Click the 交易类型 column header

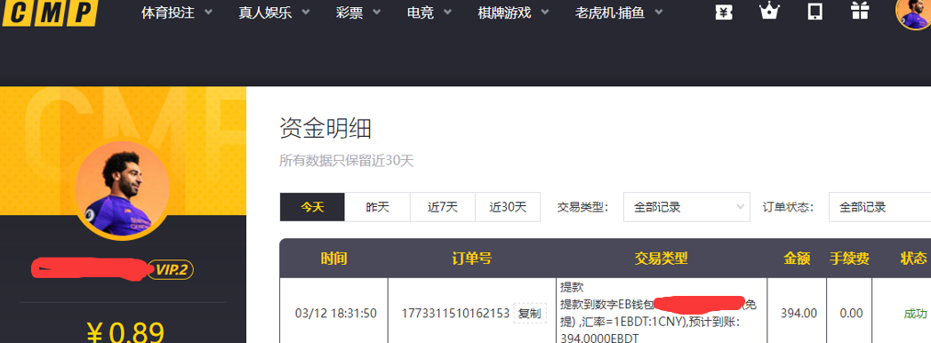tap(661, 259)
